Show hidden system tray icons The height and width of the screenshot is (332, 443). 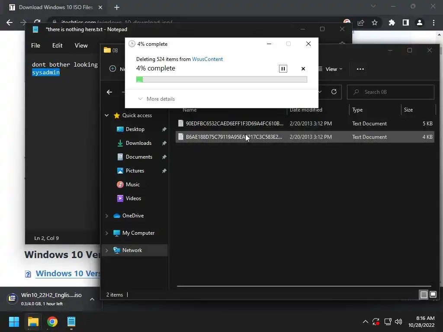[x=365, y=322]
